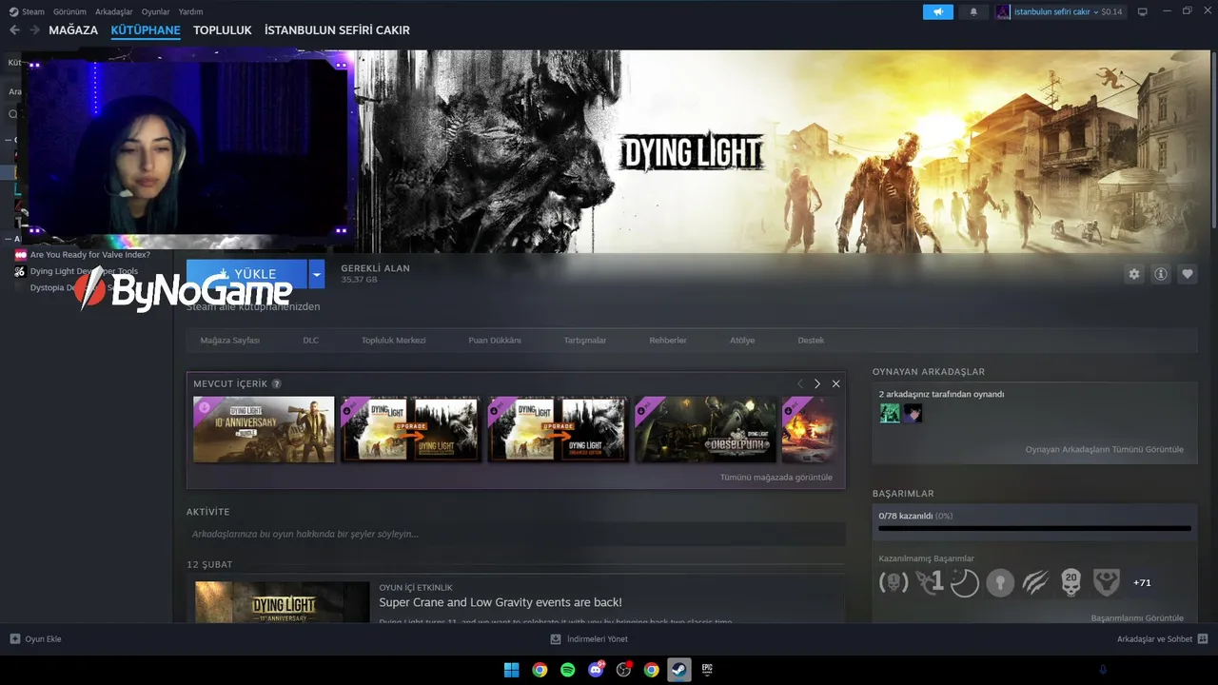Screen dimensions: 1218x685
Task: Click the activity comment input field
Action: pos(516,534)
